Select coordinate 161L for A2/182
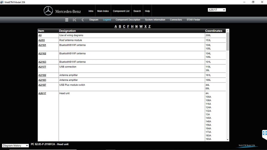 pos(208,75)
